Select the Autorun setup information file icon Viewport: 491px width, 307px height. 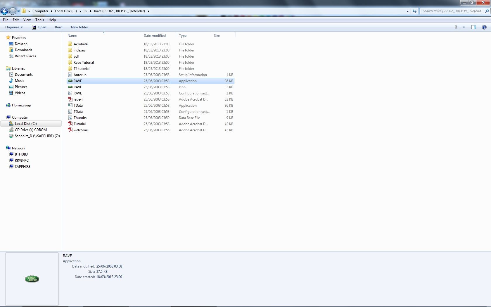(x=70, y=75)
